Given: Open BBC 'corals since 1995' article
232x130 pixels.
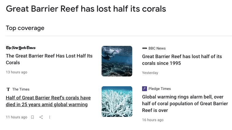Looking at the screenshot, I should pos(182,60).
